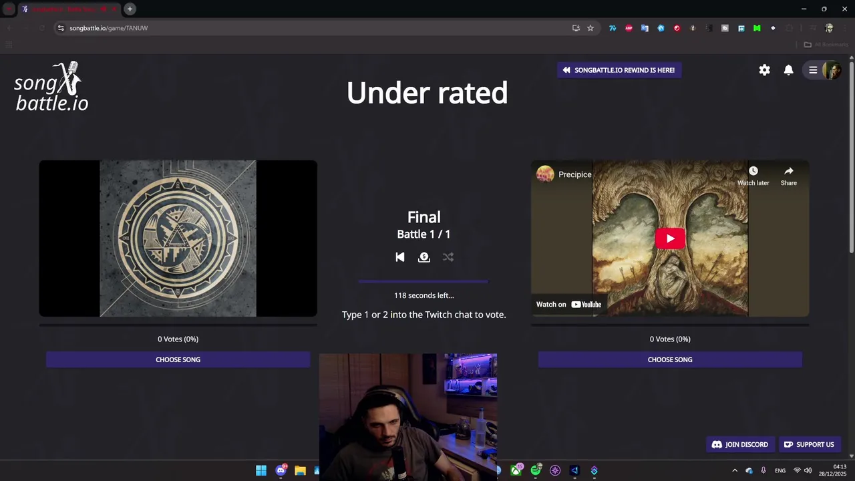Screen dimensions: 855x481
Task: Reload the page
Action: (x=41, y=28)
